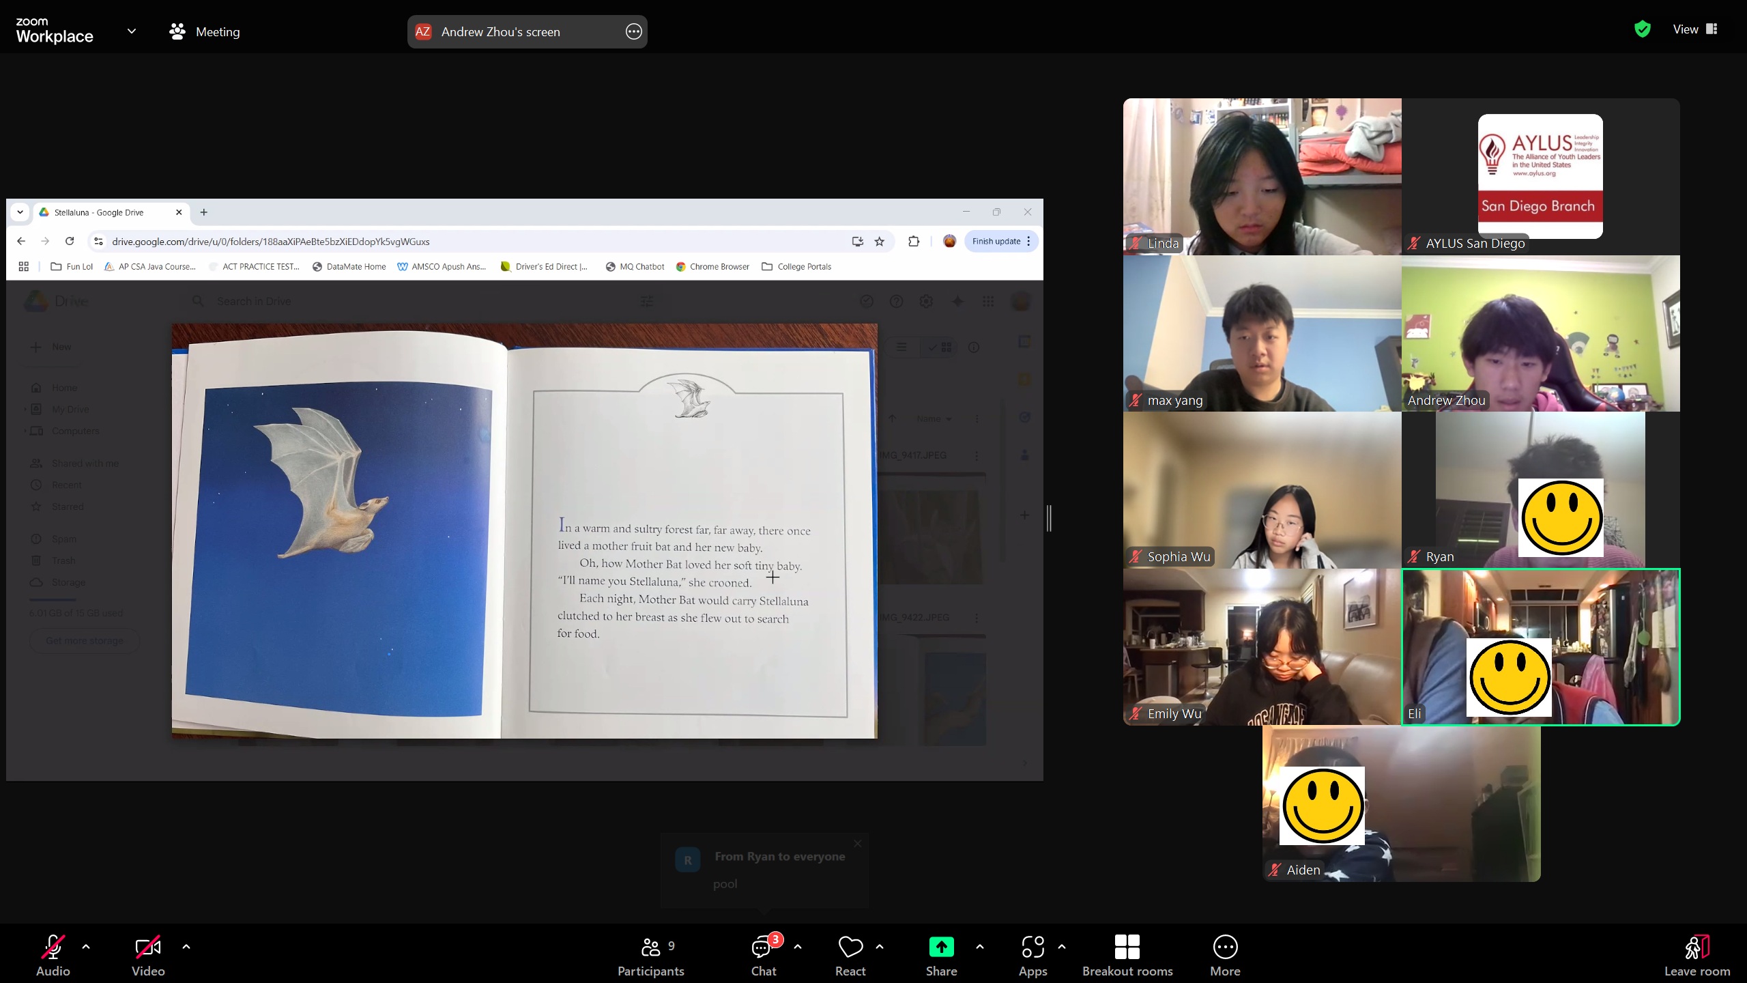This screenshot has width=1747, height=983.
Task: Go forward in the browser
Action: click(45, 241)
